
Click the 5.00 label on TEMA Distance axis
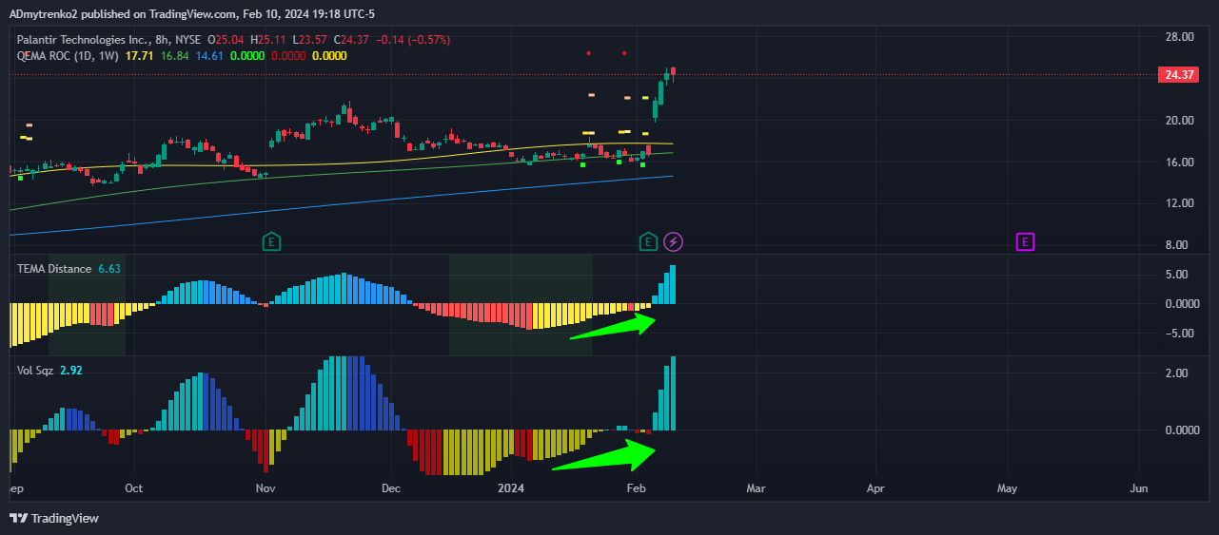pyautogui.click(x=1177, y=275)
